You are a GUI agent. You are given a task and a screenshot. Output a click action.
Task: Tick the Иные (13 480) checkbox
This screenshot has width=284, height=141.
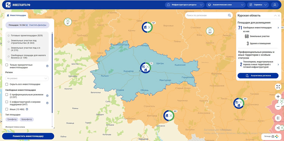[7, 109]
